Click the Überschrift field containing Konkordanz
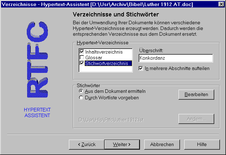 (175, 58)
